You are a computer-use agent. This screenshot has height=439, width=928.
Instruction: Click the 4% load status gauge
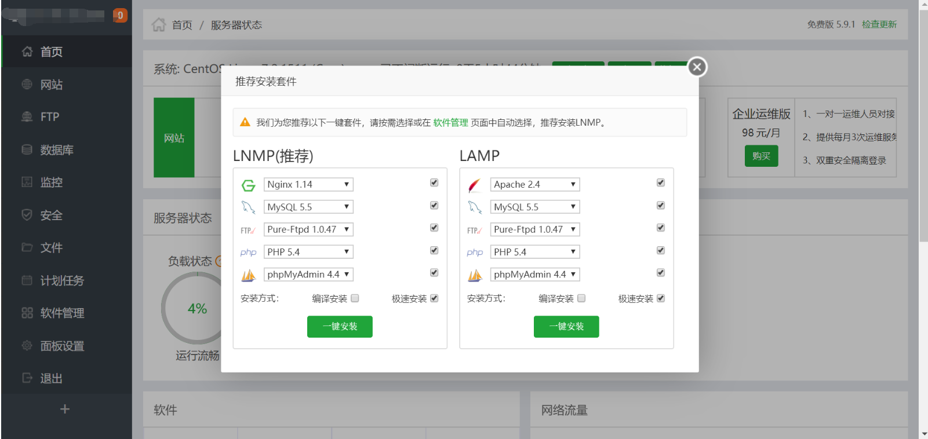tap(197, 309)
